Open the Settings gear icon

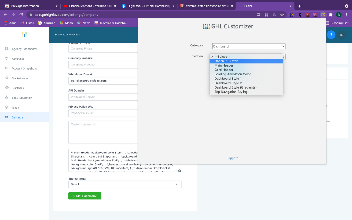tap(6, 117)
